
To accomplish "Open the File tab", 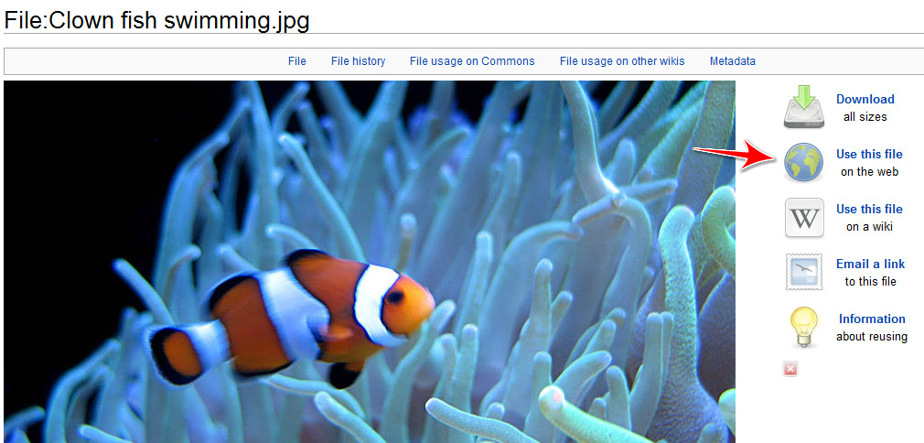I will 297,60.
